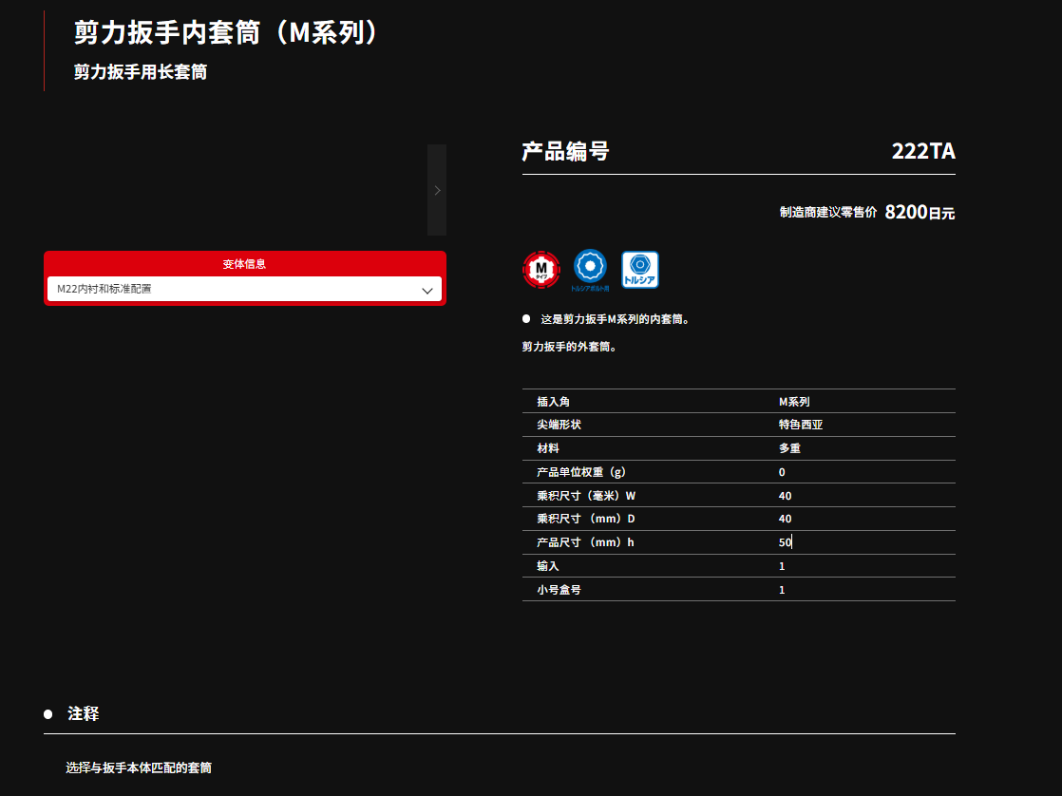Click the 插入角 table row label

click(x=554, y=402)
